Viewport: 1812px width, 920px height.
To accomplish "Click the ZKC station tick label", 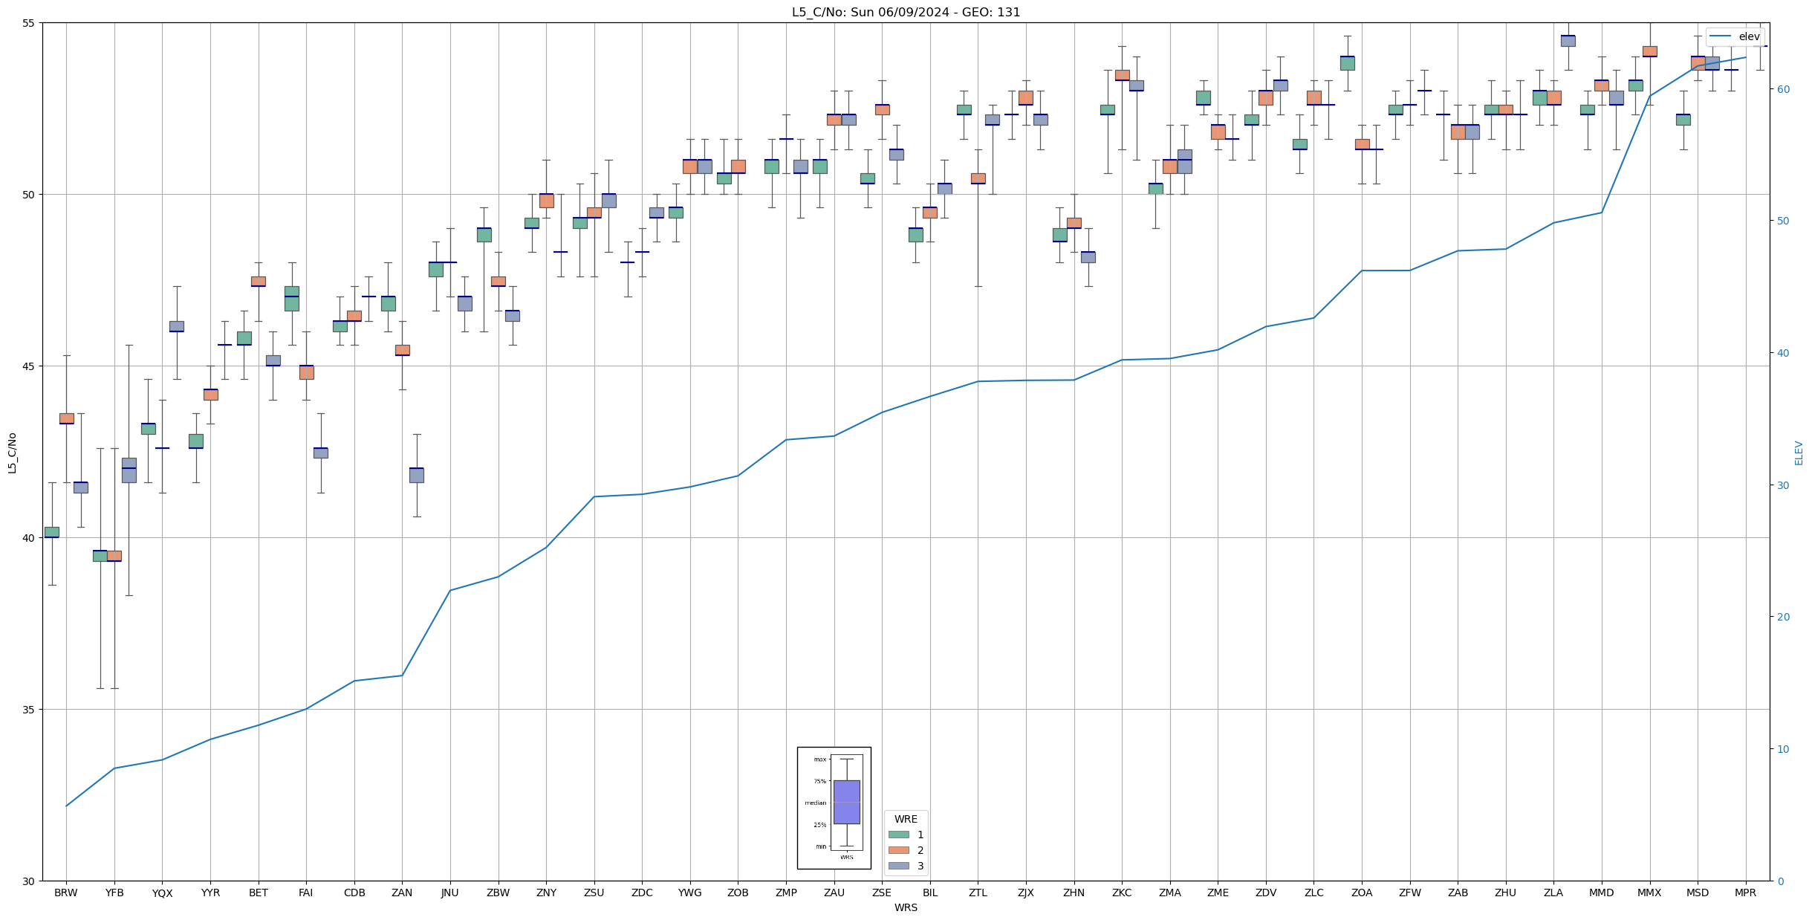I will [1122, 893].
